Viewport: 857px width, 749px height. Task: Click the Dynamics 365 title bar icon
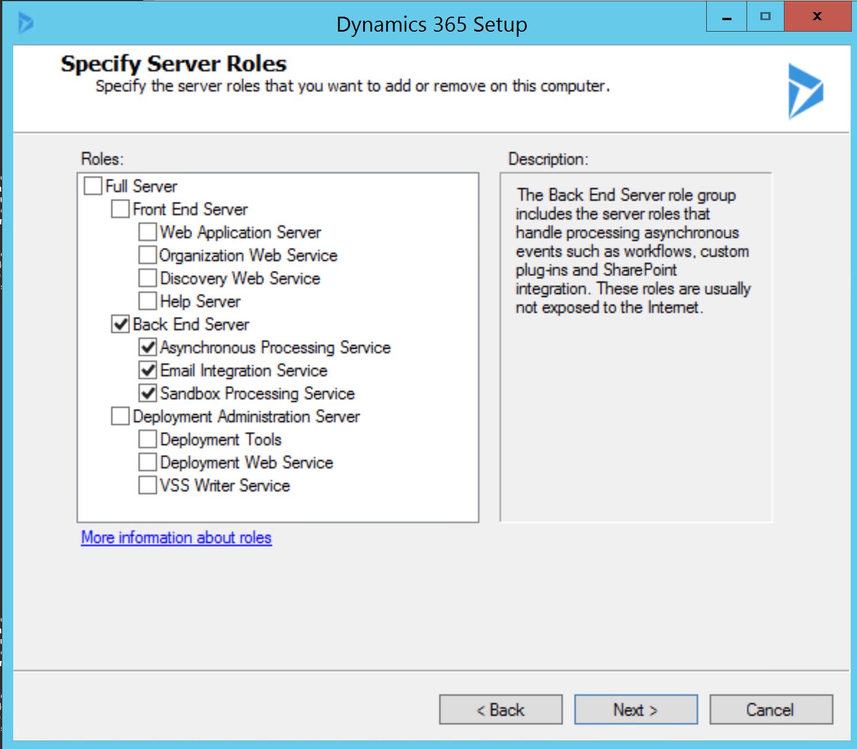coord(25,24)
